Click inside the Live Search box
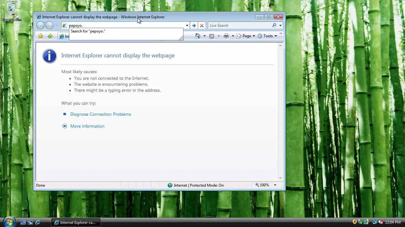This screenshot has height=227, width=405. coord(240,26)
